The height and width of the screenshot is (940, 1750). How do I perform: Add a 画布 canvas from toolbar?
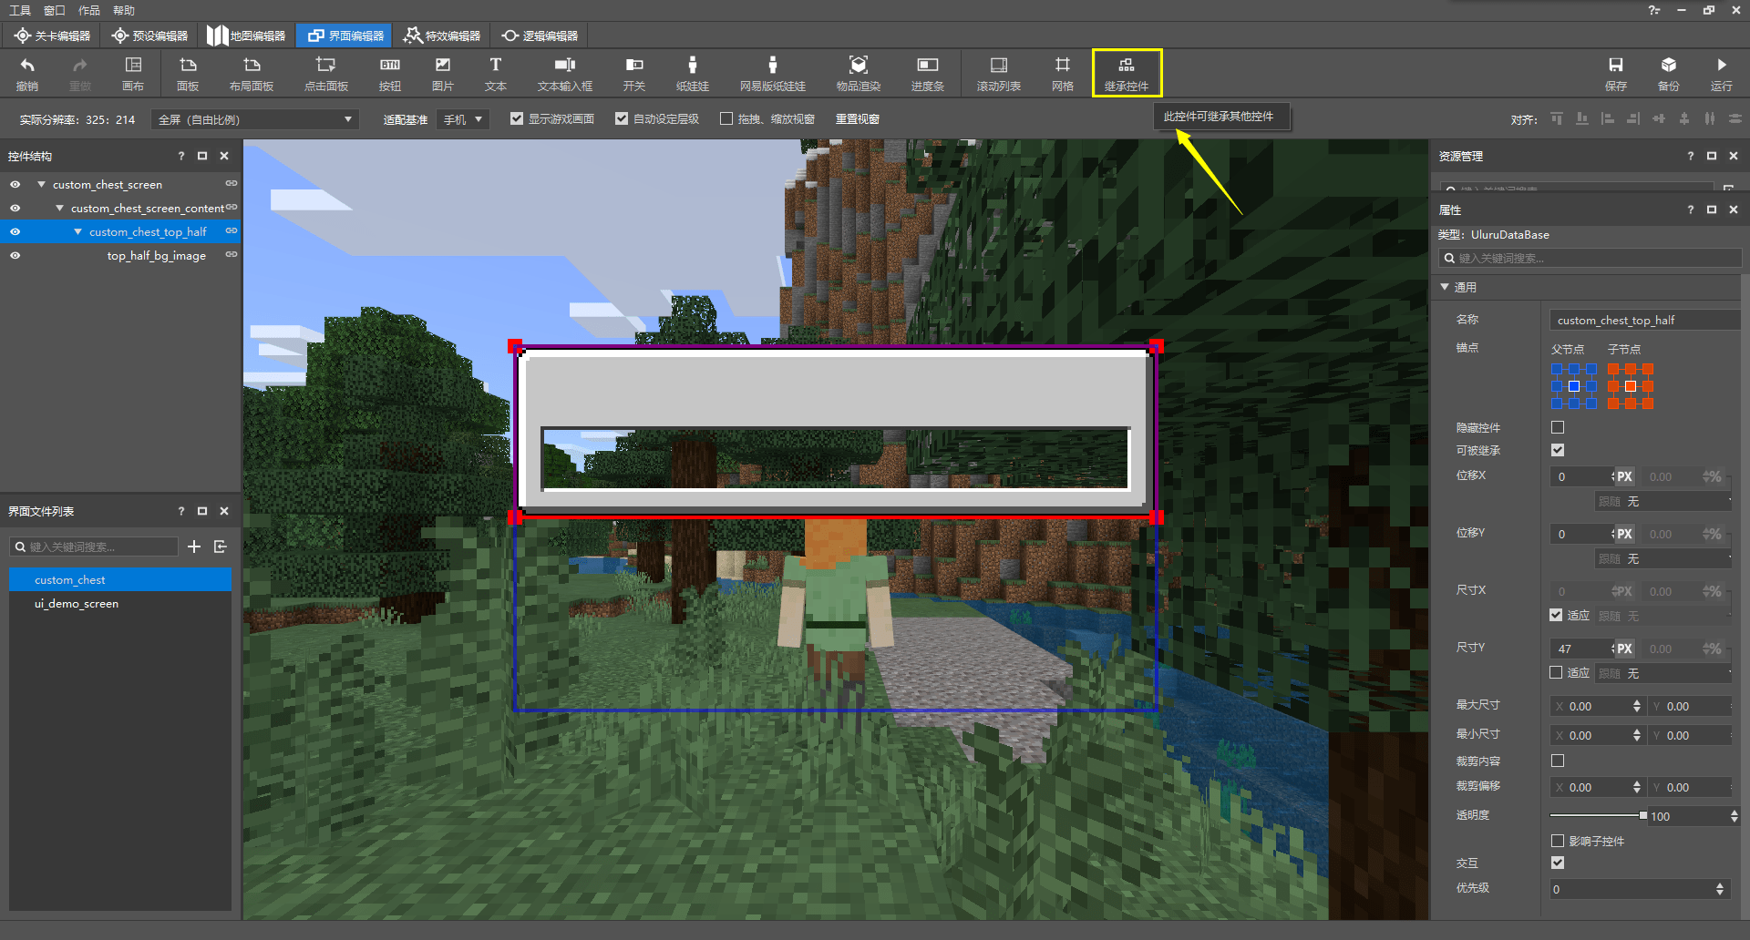coord(133,74)
